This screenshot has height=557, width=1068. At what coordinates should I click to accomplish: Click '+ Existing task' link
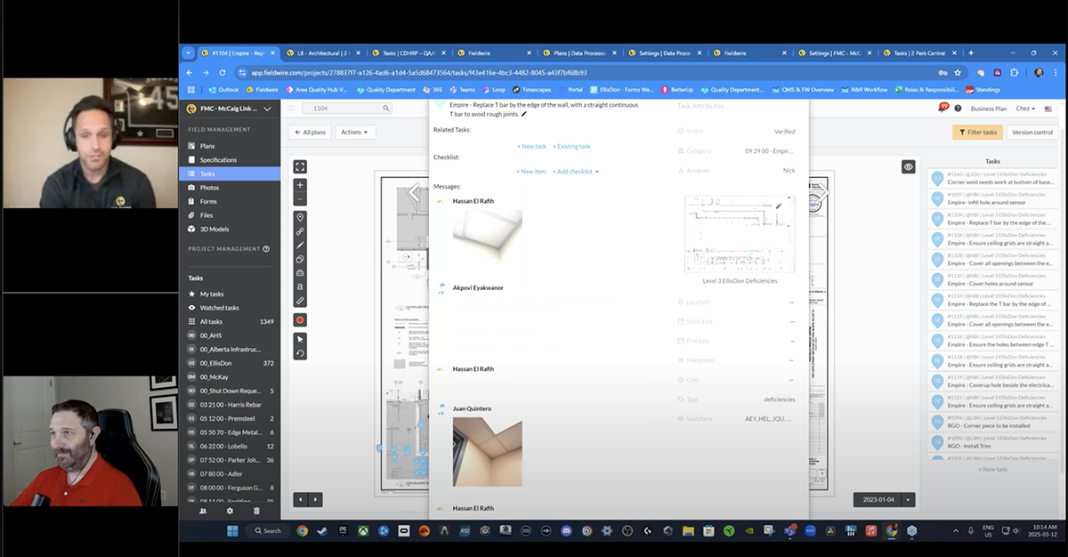coord(571,146)
